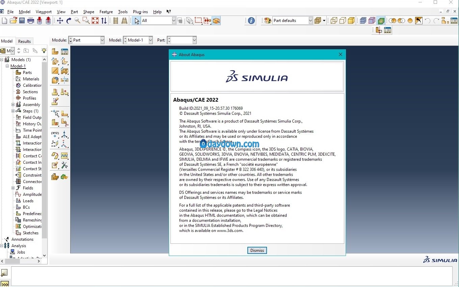
Task: Click the Cycle Views up-down arrows icon
Action: click(104, 21)
